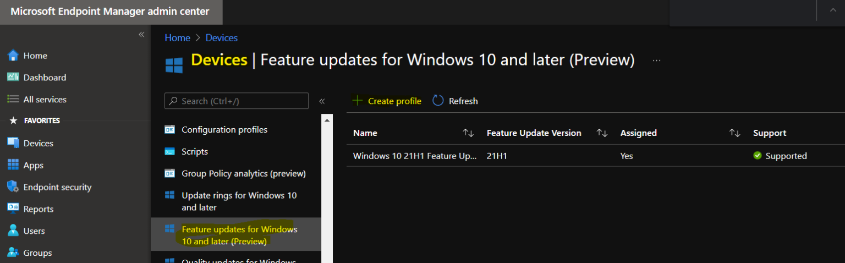Image resolution: width=845 pixels, height=263 pixels.
Task: Open the Devices monitor icon in sidebar
Action: [x=13, y=143]
